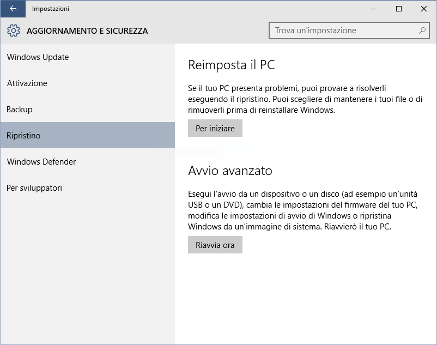Go back with the arrow button
Viewport: 437px width, 345px height.
coord(13,9)
